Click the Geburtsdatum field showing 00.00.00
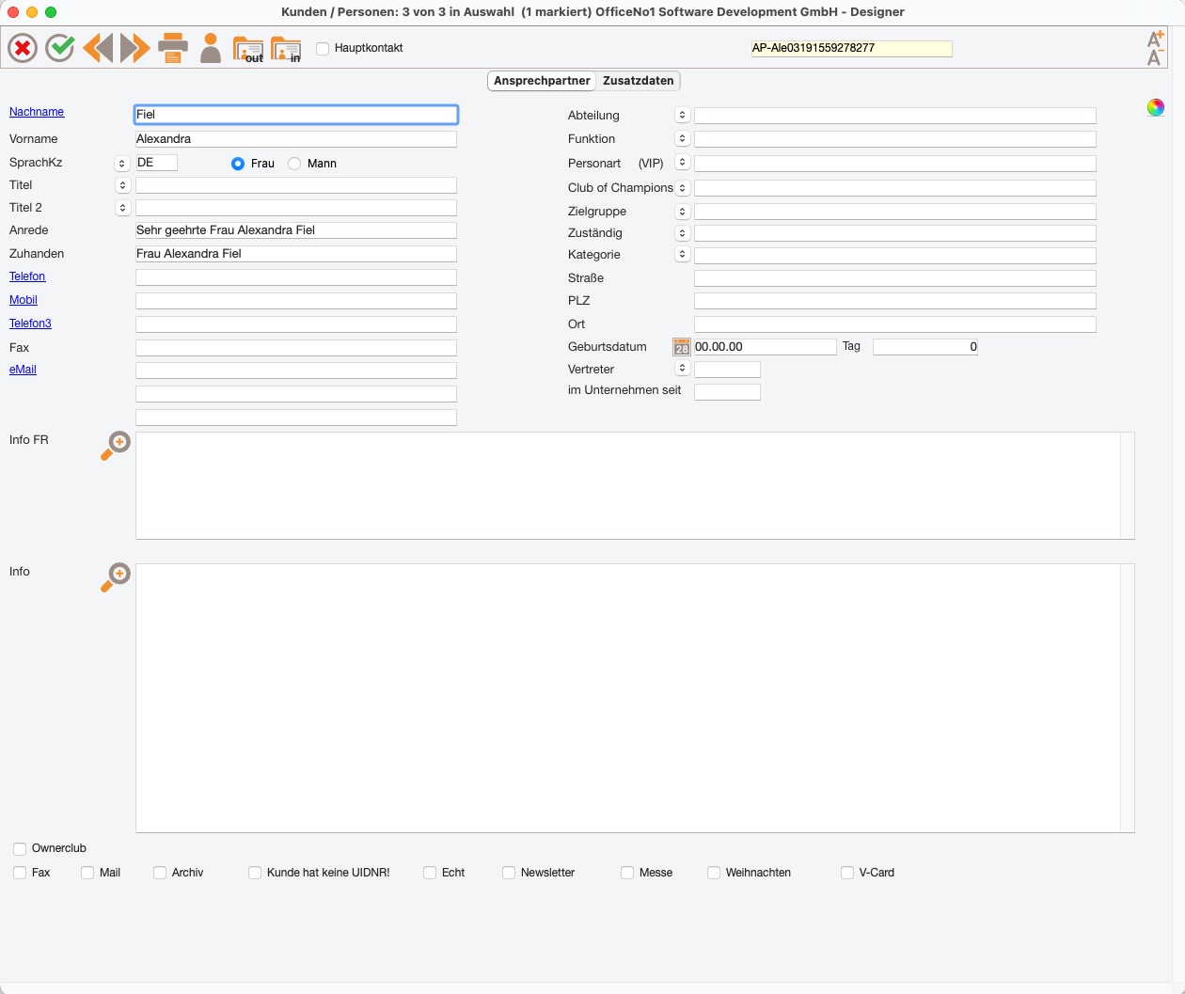Screen dimensions: 1185x994 pos(765,347)
